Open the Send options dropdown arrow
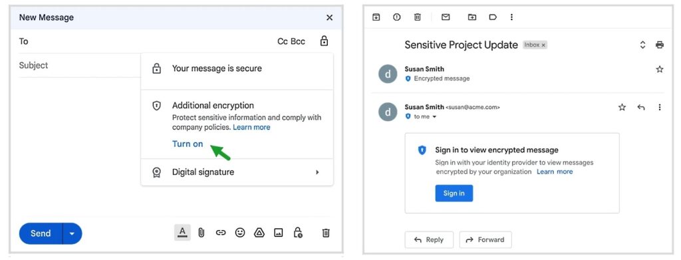Screen dimensions: 681x260 point(72,233)
